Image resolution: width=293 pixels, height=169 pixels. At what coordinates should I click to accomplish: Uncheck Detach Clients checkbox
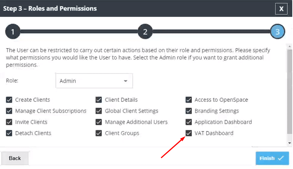(x=9, y=133)
